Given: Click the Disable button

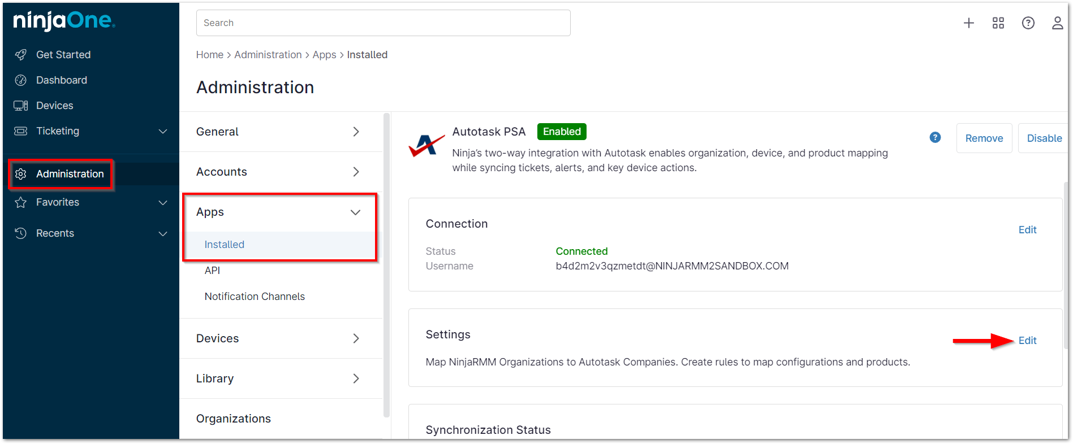Looking at the screenshot, I should click(x=1044, y=138).
